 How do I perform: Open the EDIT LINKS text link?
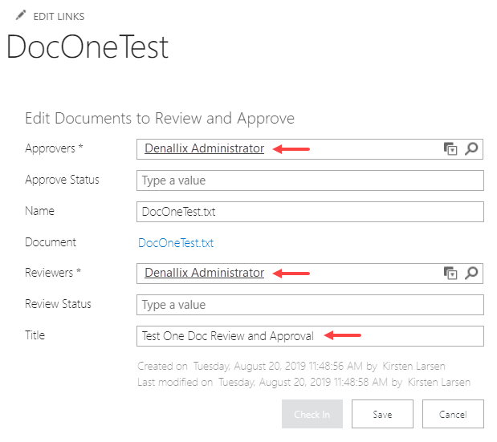tap(59, 16)
